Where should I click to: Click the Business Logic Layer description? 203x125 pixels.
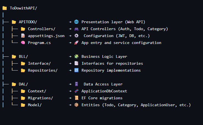click(104, 56)
